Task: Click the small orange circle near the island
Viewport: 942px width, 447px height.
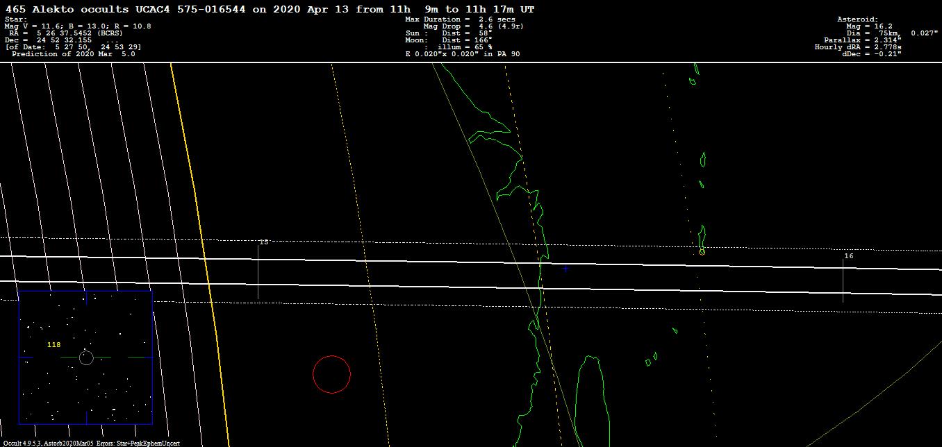Action: pos(702,252)
